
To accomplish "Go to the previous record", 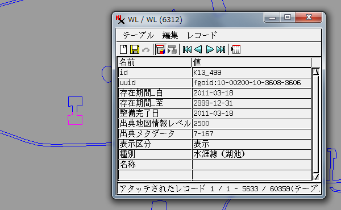I will coord(198,49).
